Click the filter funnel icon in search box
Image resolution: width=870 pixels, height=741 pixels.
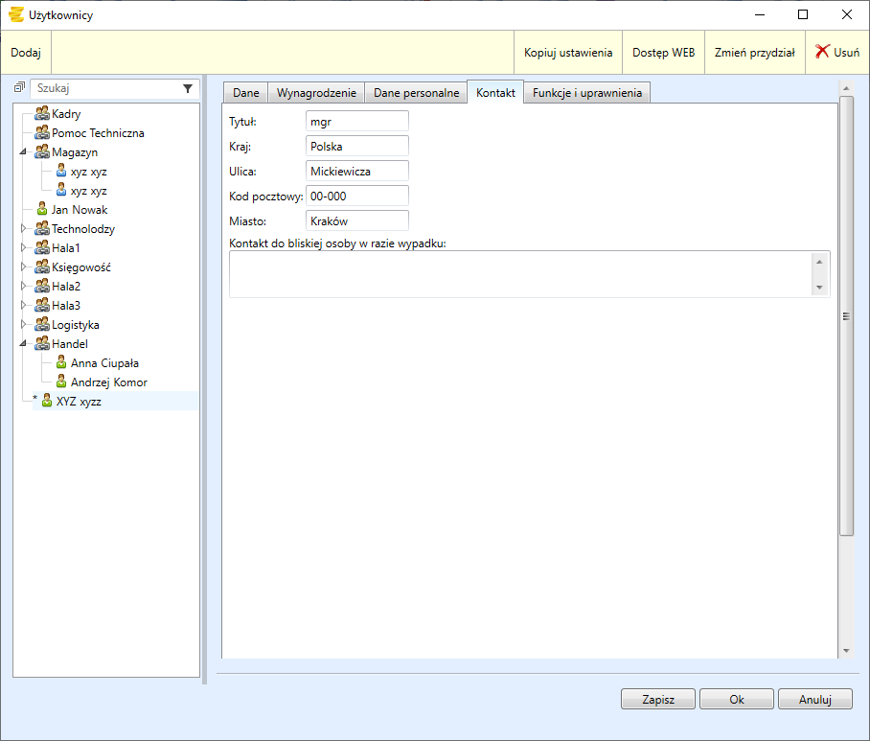click(x=188, y=88)
